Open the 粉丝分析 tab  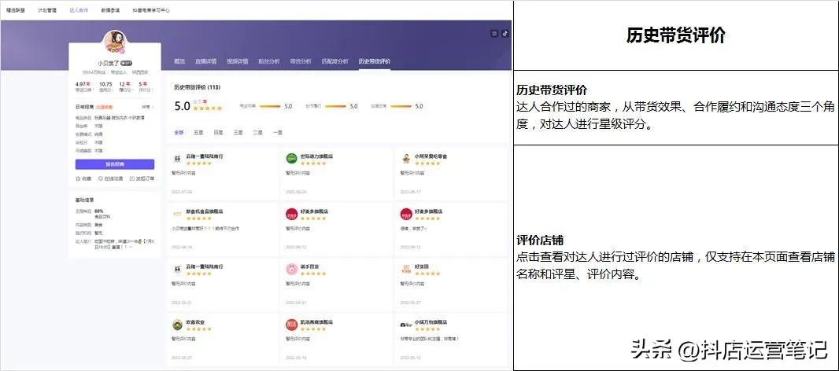(269, 61)
